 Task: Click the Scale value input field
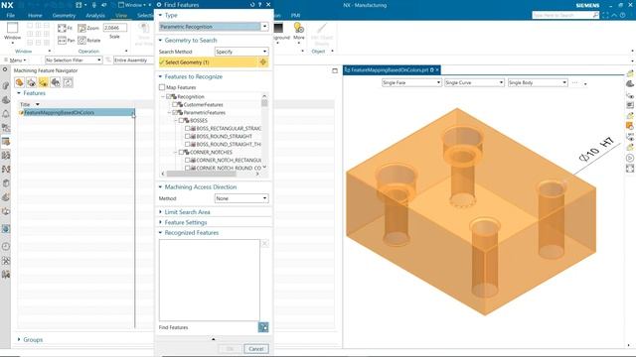click(115, 28)
